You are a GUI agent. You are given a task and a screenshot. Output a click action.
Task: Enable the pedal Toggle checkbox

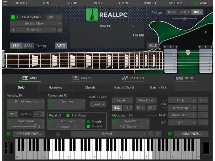tap(88, 121)
